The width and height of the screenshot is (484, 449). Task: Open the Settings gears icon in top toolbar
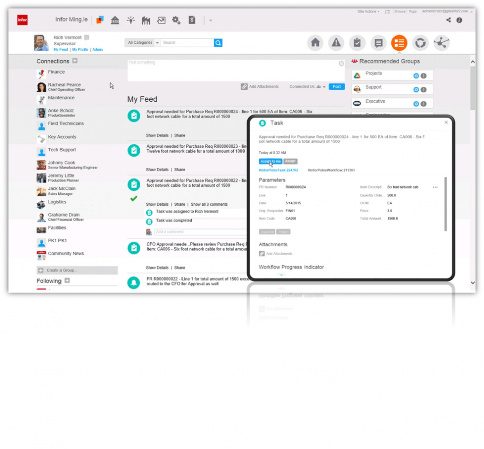pyautogui.click(x=176, y=20)
